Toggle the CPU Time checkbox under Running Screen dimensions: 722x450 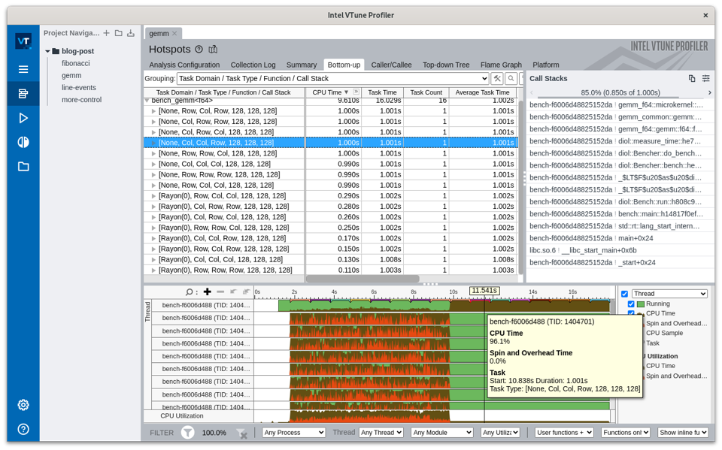[x=631, y=313]
